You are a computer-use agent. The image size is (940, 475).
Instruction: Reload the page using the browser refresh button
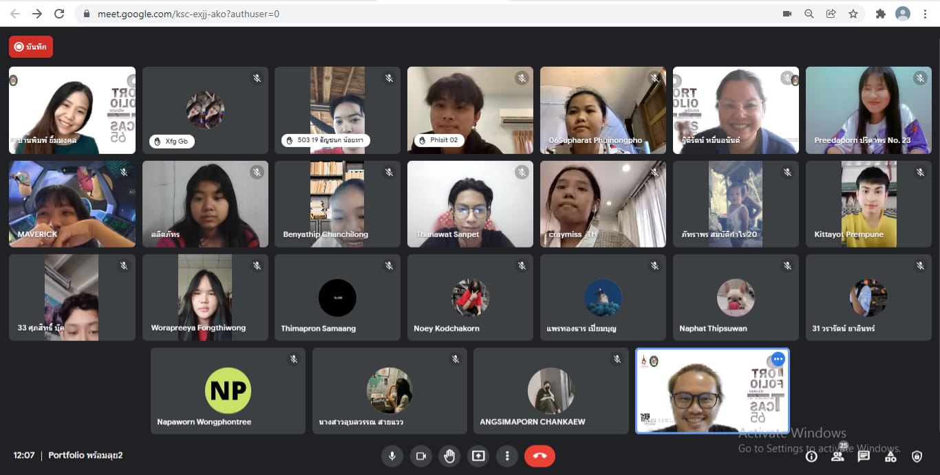coord(59,14)
